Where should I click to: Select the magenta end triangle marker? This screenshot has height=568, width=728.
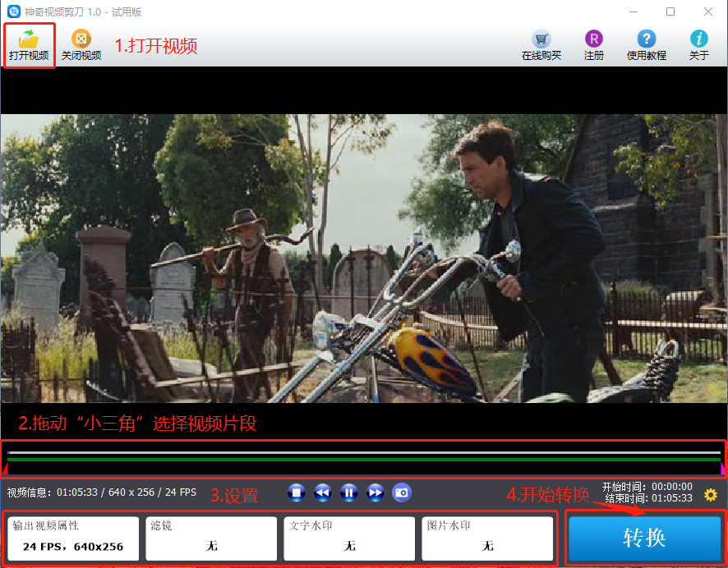[723, 470]
